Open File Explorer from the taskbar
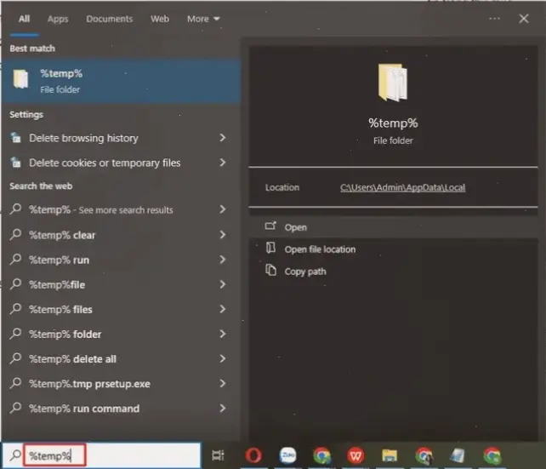This screenshot has height=469, width=546. 390,455
